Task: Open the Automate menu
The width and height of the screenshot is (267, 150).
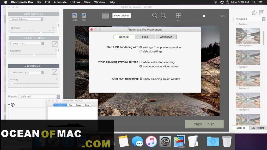Action: [x=60, y=2]
